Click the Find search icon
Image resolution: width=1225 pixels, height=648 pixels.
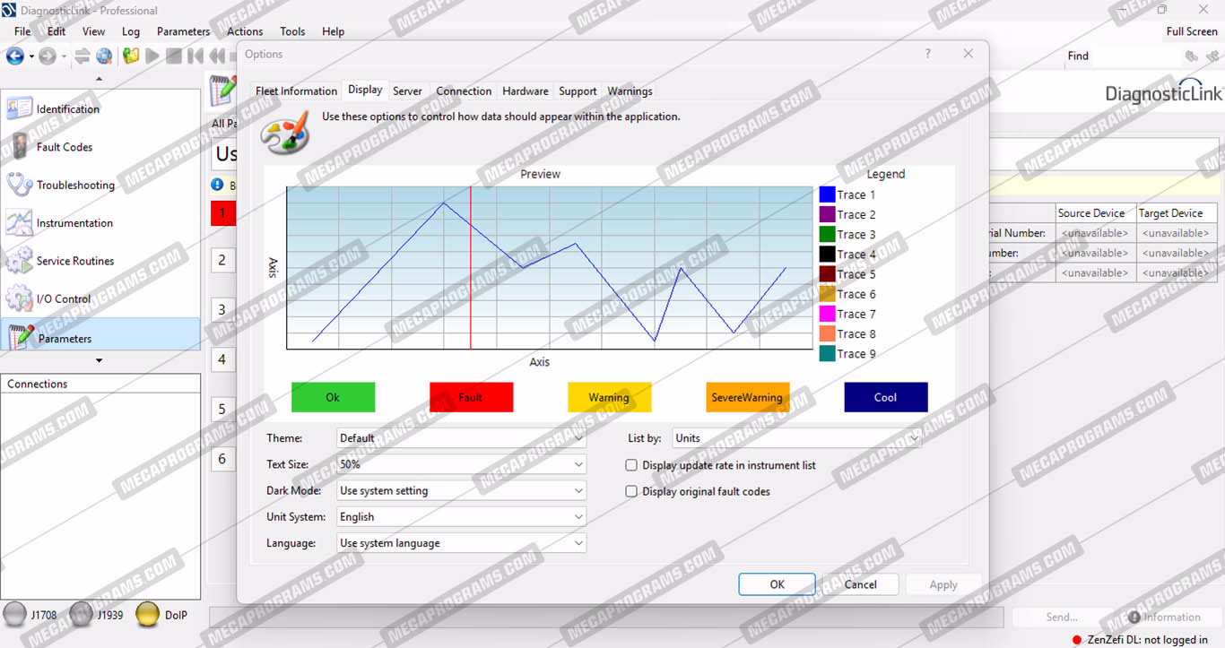click(1191, 56)
